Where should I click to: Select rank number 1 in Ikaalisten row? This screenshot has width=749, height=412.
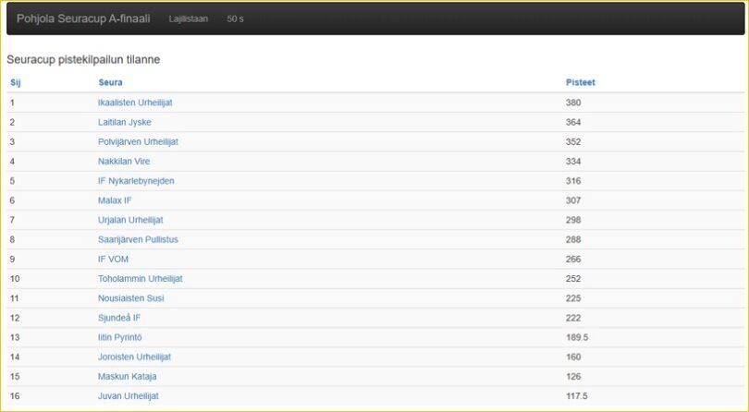(12, 103)
